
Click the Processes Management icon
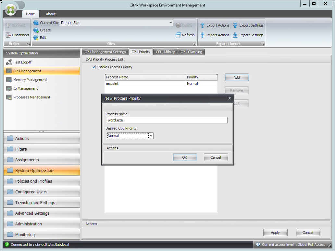tap(9, 97)
